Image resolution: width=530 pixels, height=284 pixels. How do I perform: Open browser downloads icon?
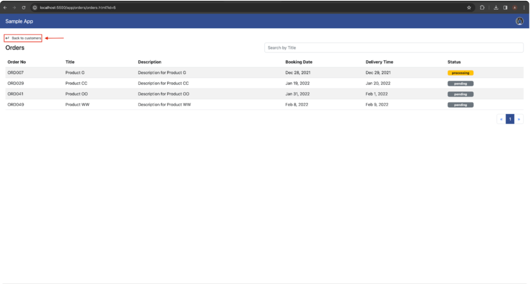tap(496, 7)
